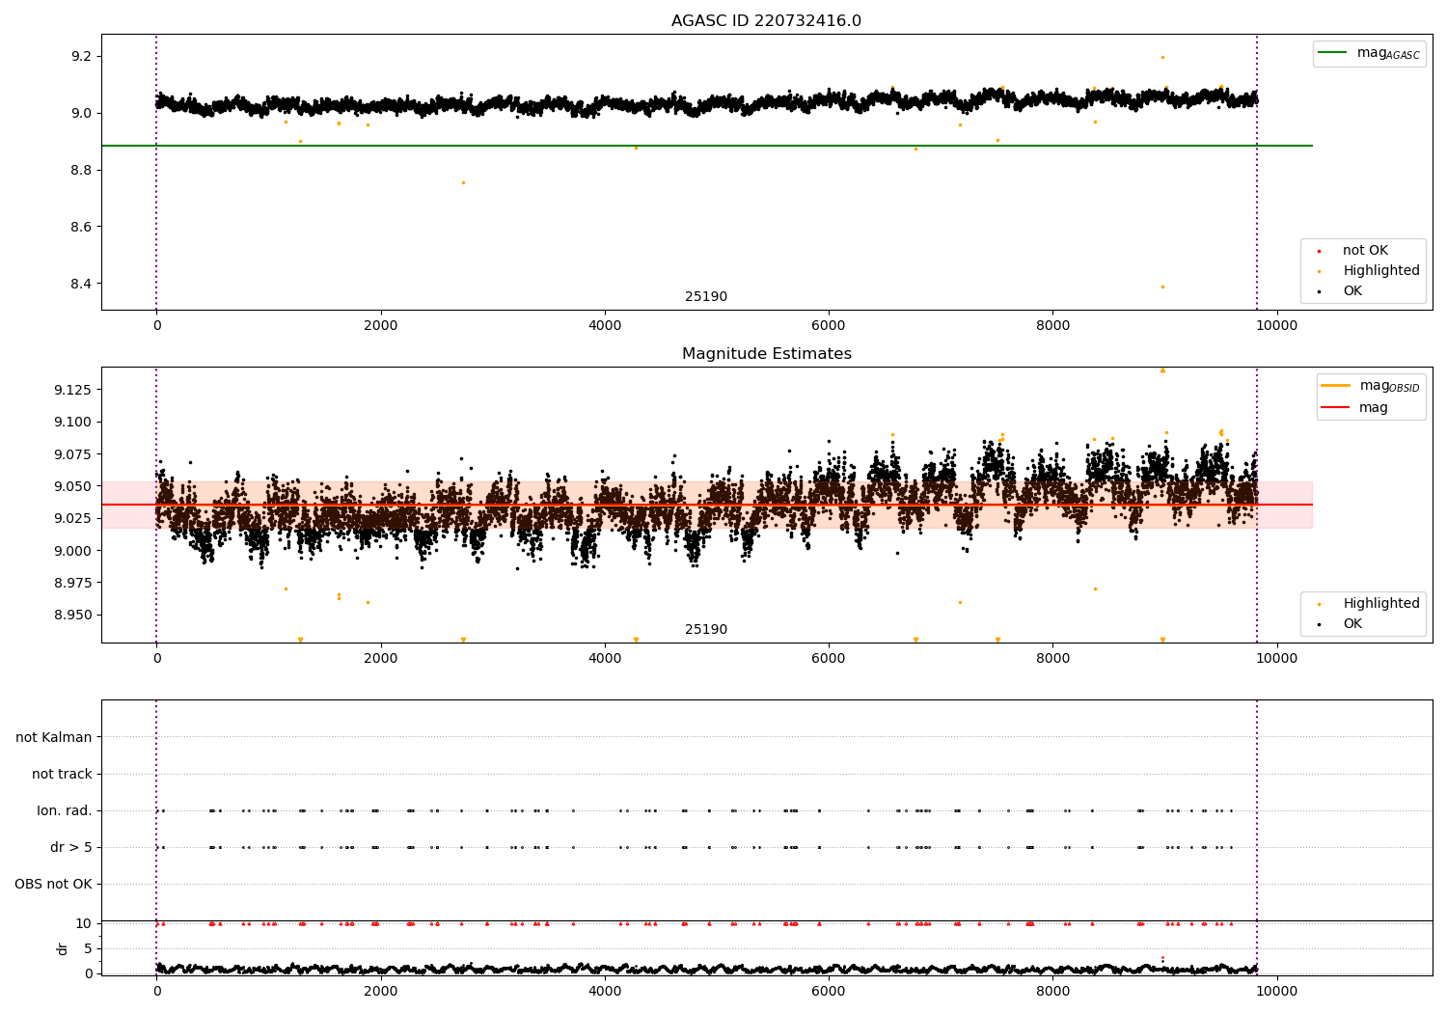Viewport: 1447px width, 1013px height.
Task: Click 'Highlighted' in the middle plot legend
Action: [x=1381, y=604]
